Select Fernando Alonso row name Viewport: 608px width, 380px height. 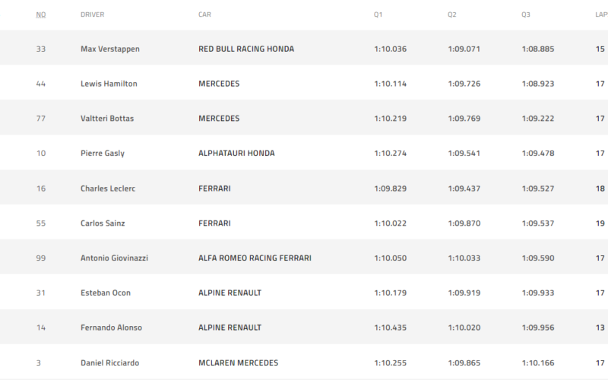tap(111, 328)
